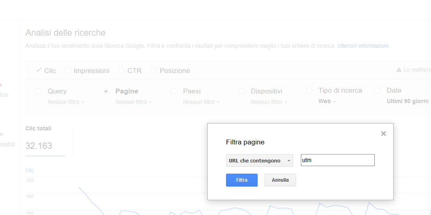Click the Annulla button

click(x=280, y=180)
